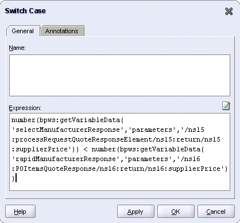Place cursor in 'selectManufacturerResponse' text
The width and height of the screenshot is (240, 223).
pos(68,130)
